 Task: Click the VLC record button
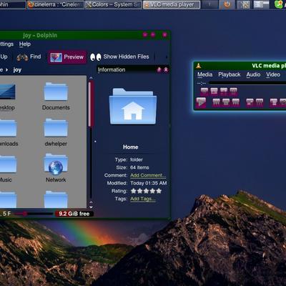pyautogui.click(x=204, y=92)
